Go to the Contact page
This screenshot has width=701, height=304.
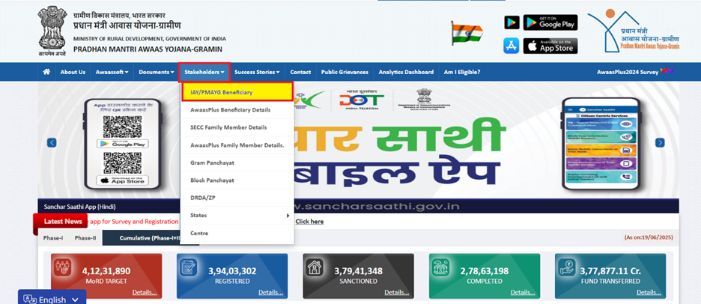[x=300, y=72]
